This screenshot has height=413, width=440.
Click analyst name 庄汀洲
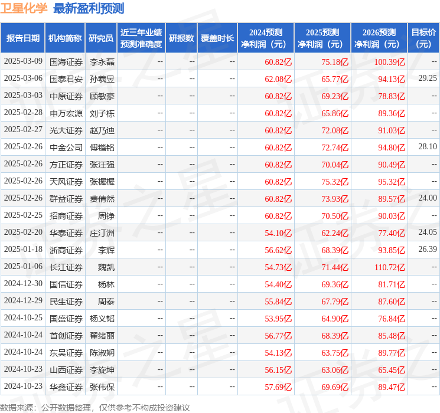pos(102,233)
